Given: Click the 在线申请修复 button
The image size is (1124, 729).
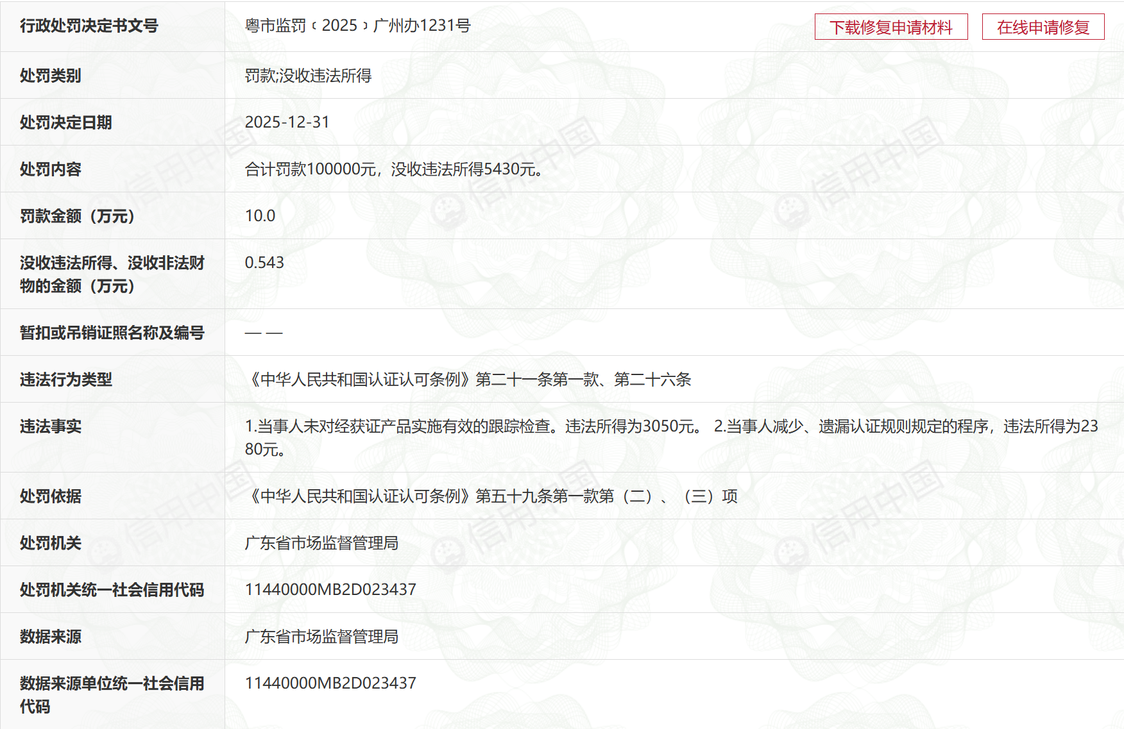Looking at the screenshot, I should click(1043, 27).
